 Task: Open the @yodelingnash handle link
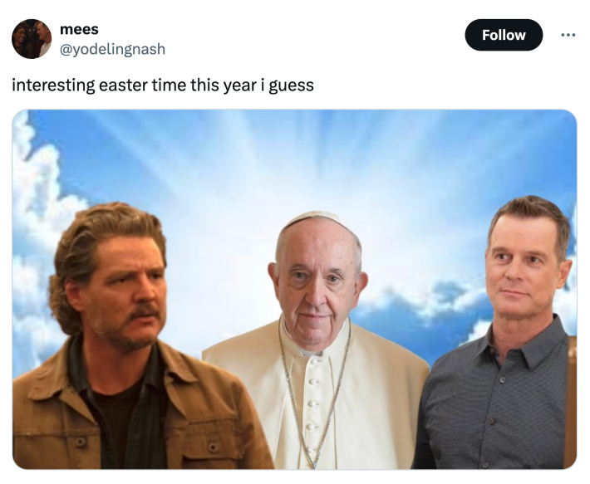[x=112, y=49]
